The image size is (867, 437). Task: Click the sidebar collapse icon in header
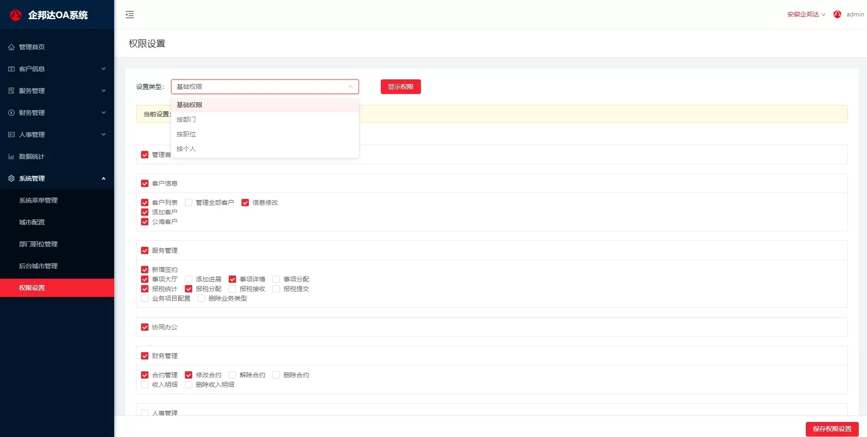pyautogui.click(x=130, y=15)
